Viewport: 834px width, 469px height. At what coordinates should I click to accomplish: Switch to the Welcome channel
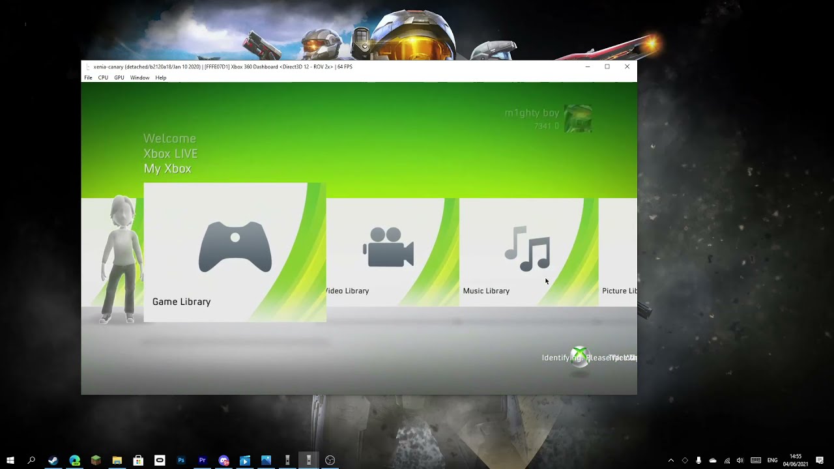coord(169,138)
